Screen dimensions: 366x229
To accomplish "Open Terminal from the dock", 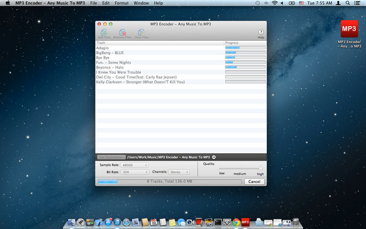I will point(218,222).
